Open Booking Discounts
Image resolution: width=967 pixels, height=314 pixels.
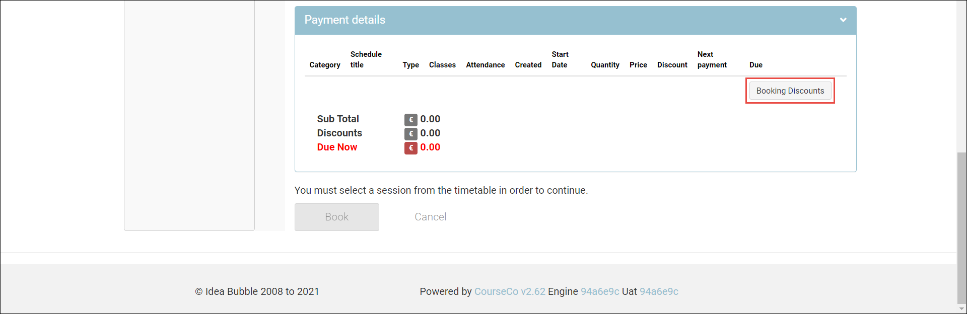click(x=790, y=91)
